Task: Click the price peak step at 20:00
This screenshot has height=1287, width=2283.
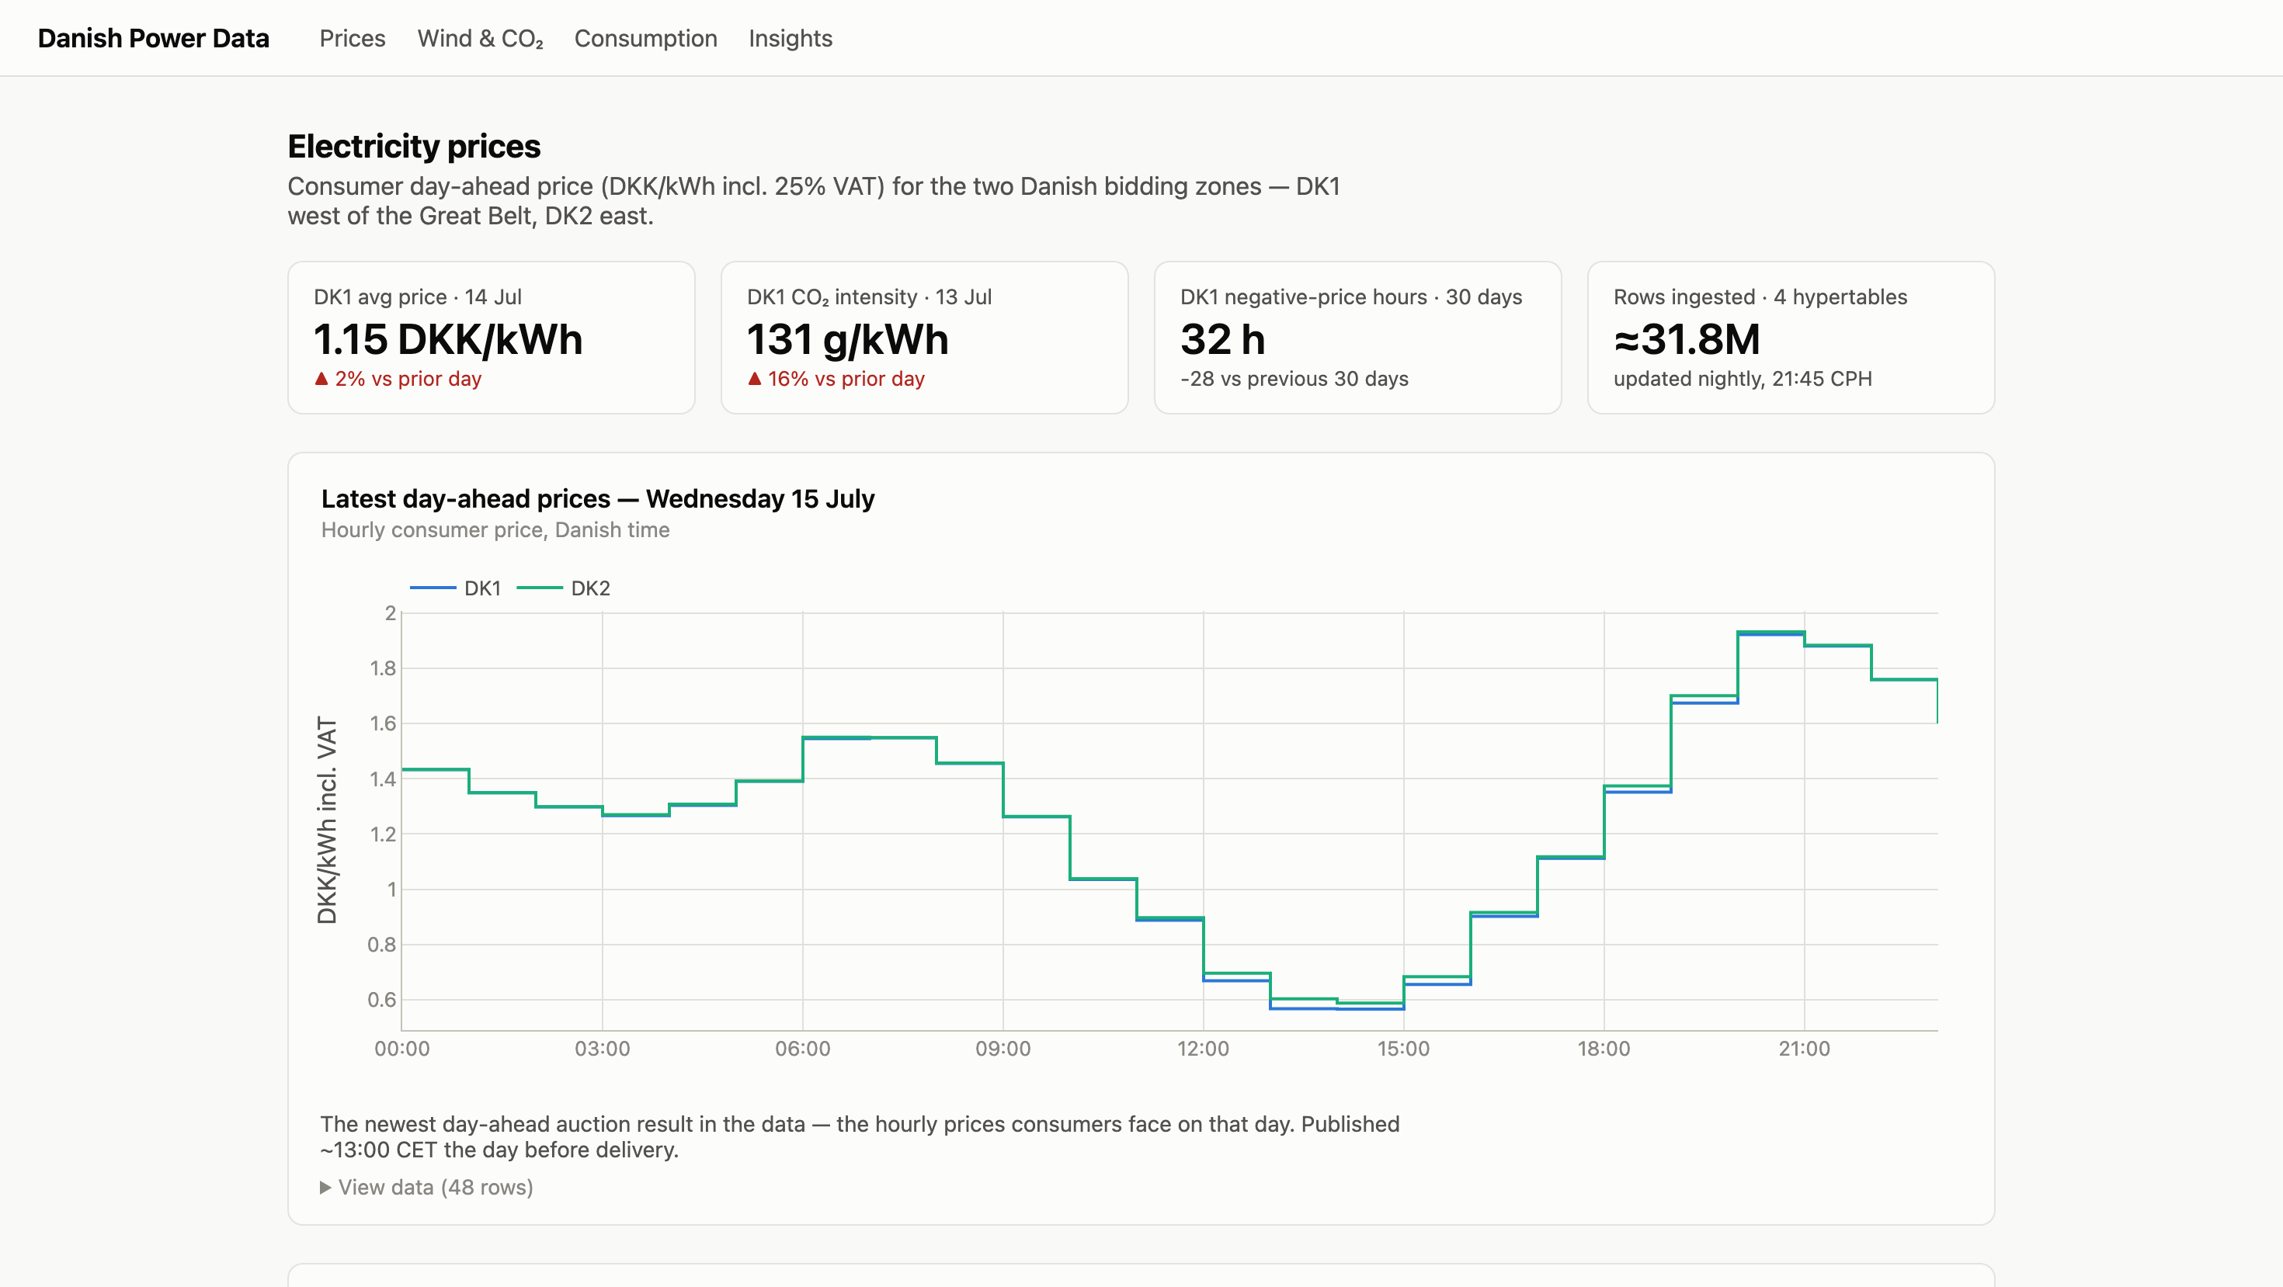Action: pos(1770,633)
